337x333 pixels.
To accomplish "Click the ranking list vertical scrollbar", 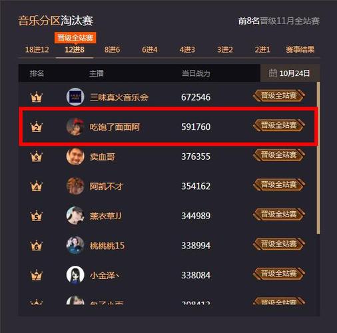I will 318,158.
